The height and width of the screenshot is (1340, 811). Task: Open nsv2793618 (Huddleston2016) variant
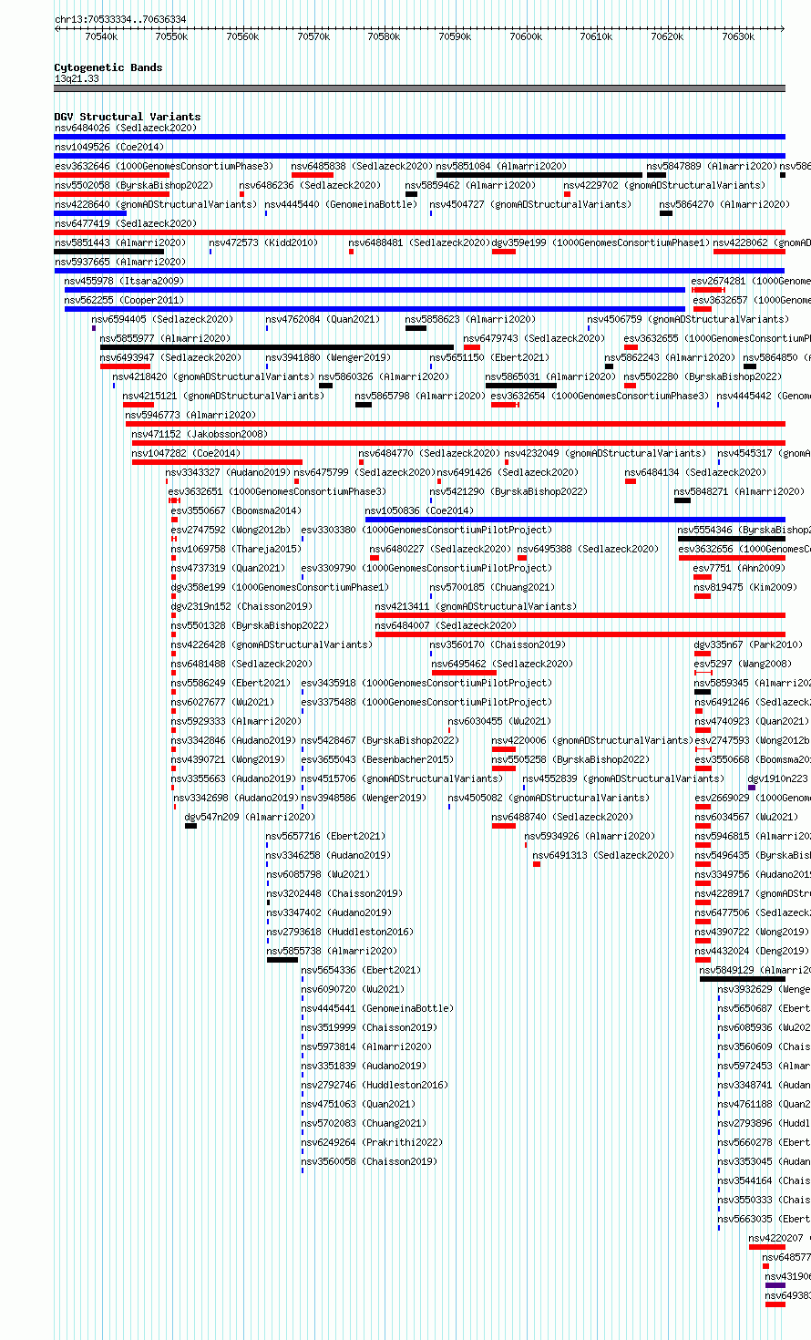point(339,932)
